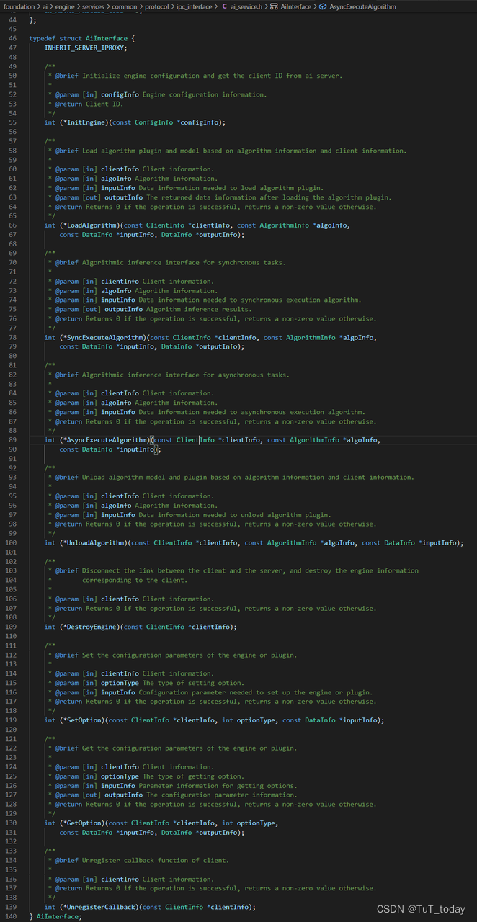Click the SyncExecuteAlgorithm function pointer name
The image size is (477, 922).
[x=104, y=337]
